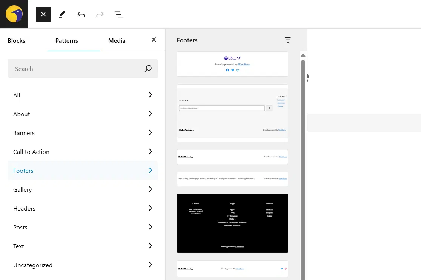Toggle the block inserter X icon
The image size is (421, 280).
point(43,14)
